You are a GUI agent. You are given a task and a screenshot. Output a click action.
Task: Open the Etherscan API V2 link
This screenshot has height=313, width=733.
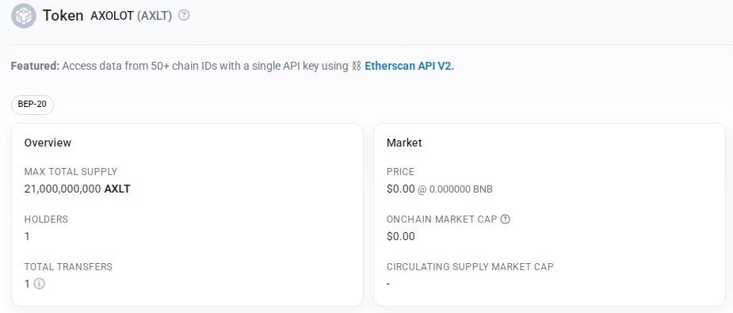pos(410,66)
